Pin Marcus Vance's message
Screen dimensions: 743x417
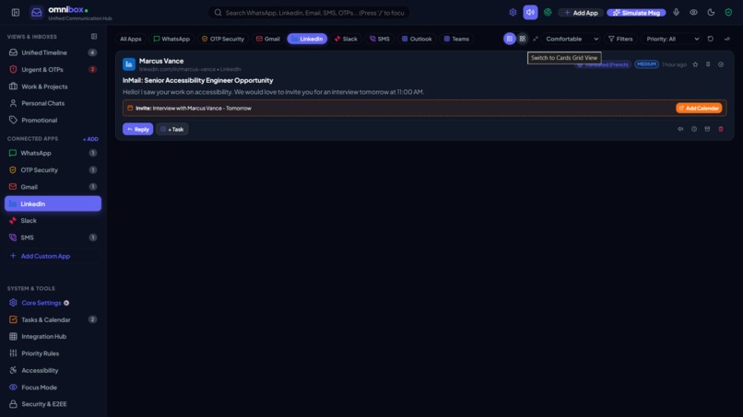click(x=708, y=64)
